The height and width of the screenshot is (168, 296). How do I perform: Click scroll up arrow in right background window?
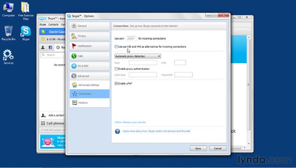249,37
